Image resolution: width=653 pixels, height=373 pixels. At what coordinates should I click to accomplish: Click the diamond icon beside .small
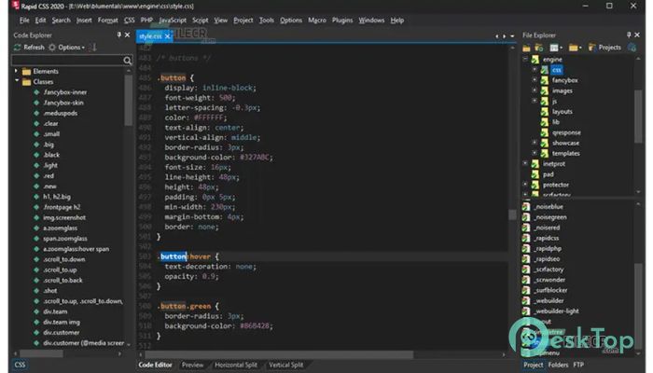pos(36,134)
